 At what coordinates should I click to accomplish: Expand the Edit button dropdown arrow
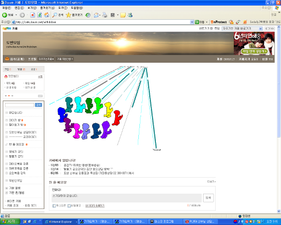117,15
